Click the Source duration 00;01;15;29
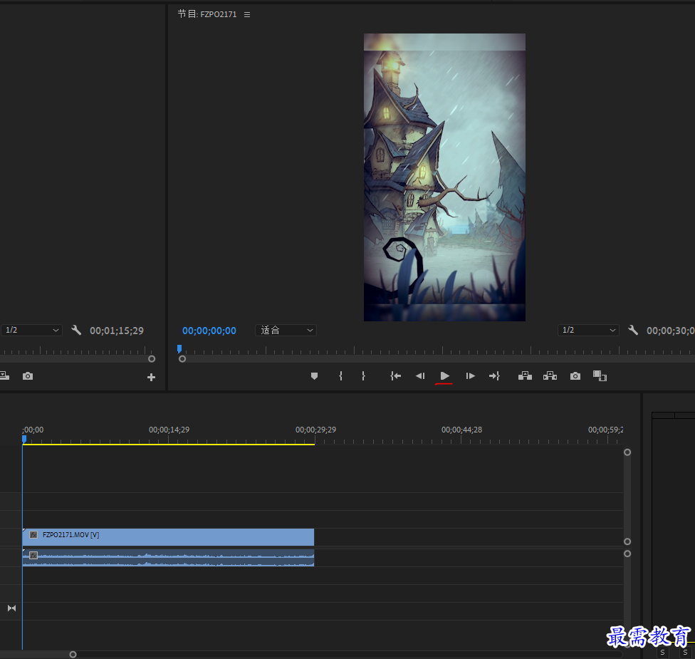The image size is (695, 659). (x=117, y=331)
